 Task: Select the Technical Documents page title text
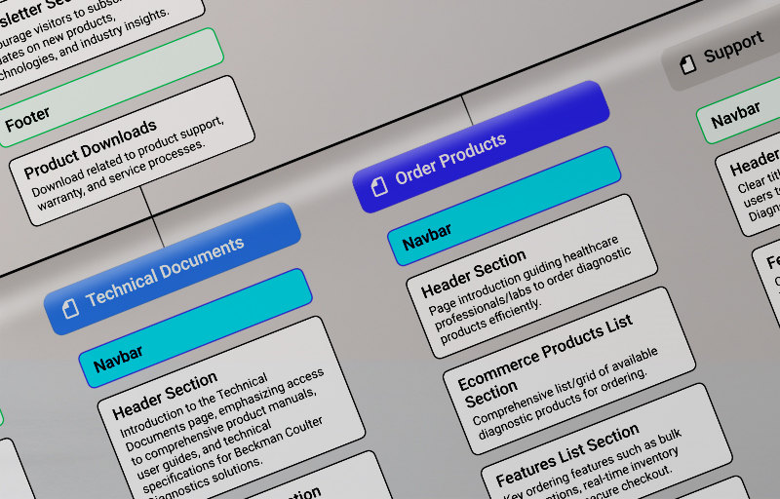165,273
